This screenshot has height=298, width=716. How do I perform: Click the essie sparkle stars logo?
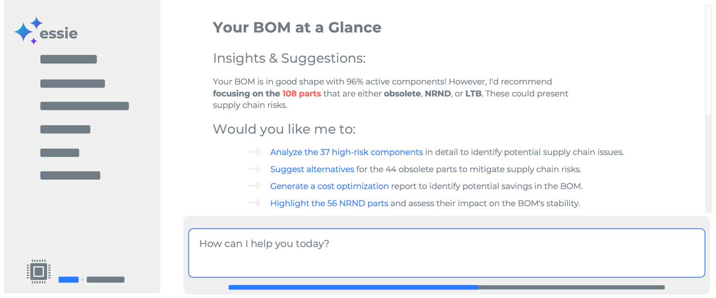click(27, 31)
